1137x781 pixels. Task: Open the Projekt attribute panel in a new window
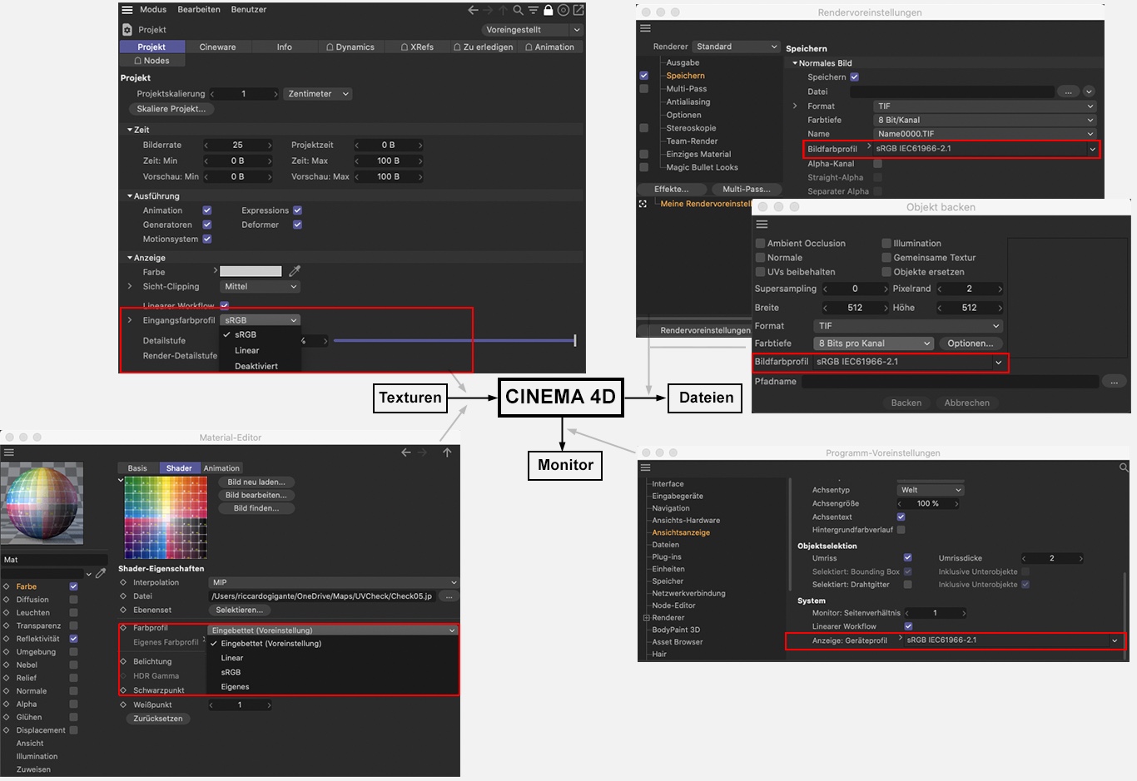(x=578, y=10)
